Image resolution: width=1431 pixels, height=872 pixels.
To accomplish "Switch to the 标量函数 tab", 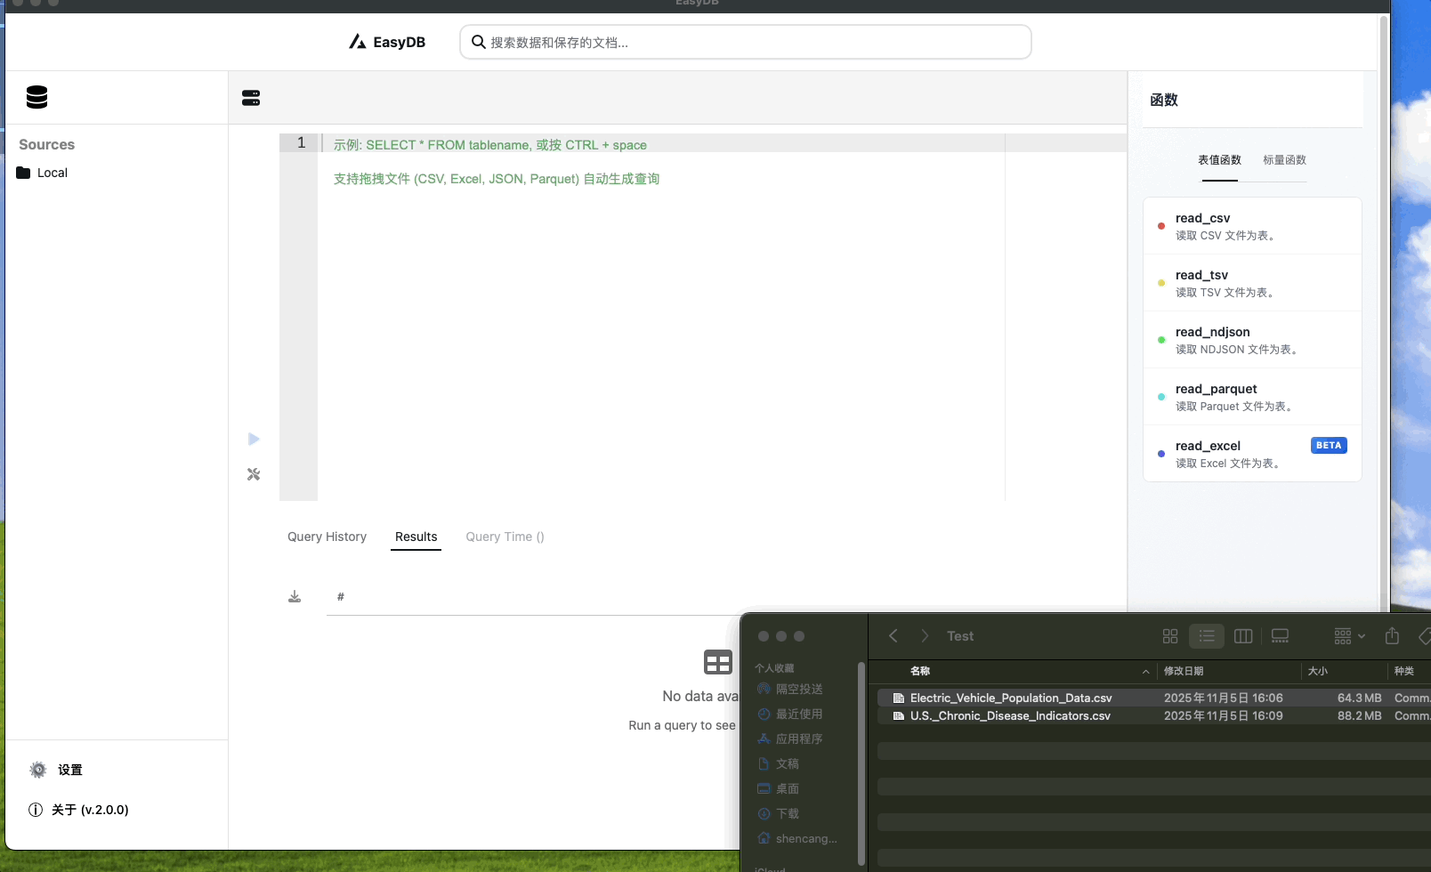I will pyautogui.click(x=1283, y=160).
